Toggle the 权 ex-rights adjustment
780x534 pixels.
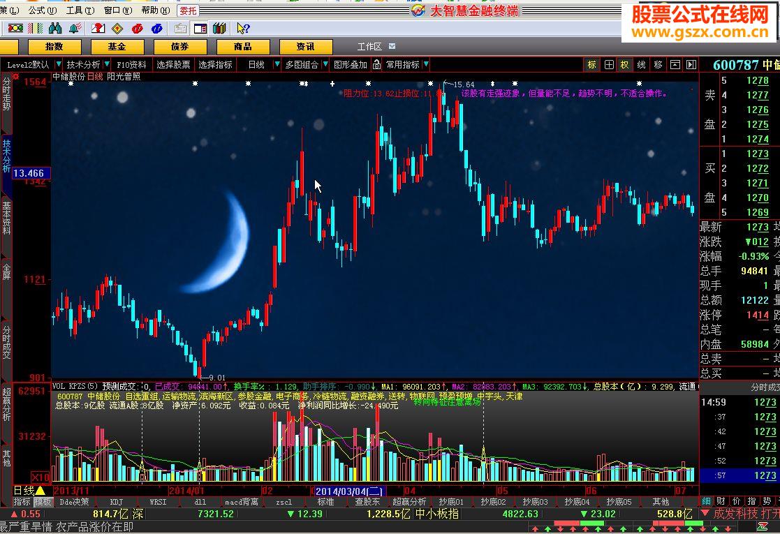(x=624, y=64)
